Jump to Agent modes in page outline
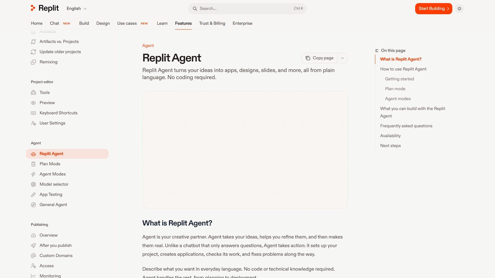The width and height of the screenshot is (495, 278). point(398,99)
